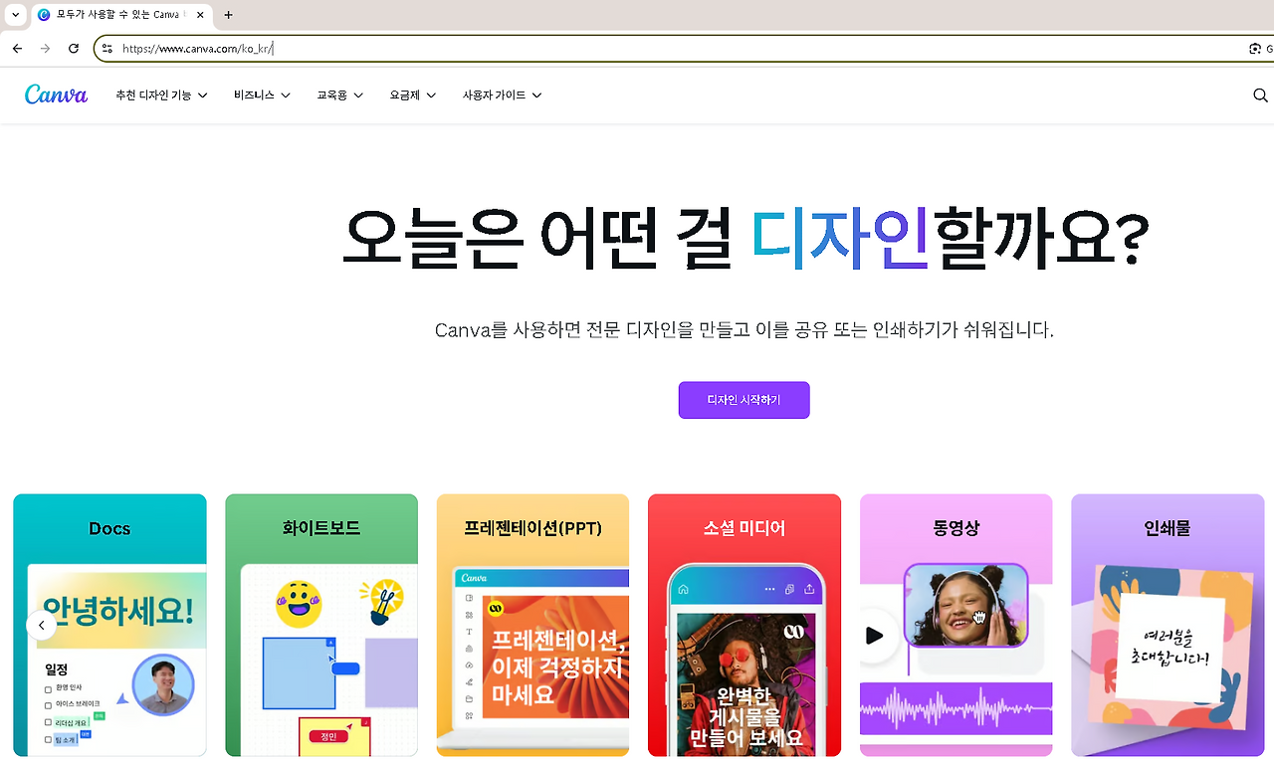Click the browser back arrow
This screenshot has width=1274, height=762.
click(x=17, y=48)
